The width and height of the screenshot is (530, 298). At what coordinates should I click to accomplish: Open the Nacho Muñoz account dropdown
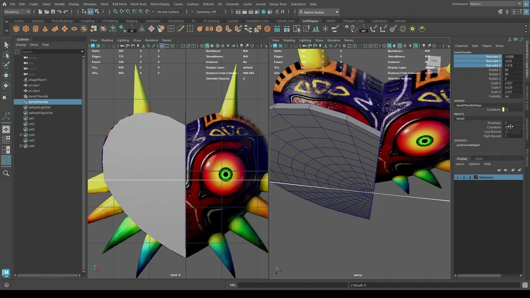tap(318, 12)
